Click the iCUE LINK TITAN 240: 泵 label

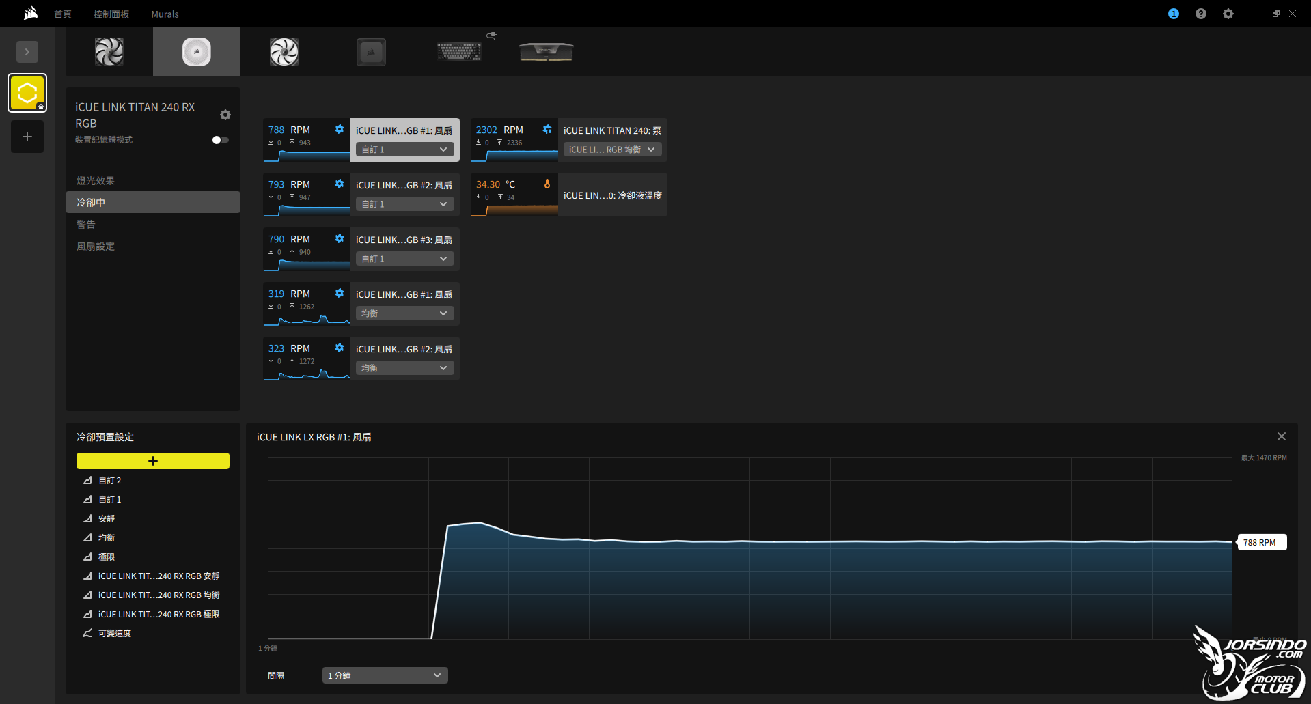click(x=612, y=130)
